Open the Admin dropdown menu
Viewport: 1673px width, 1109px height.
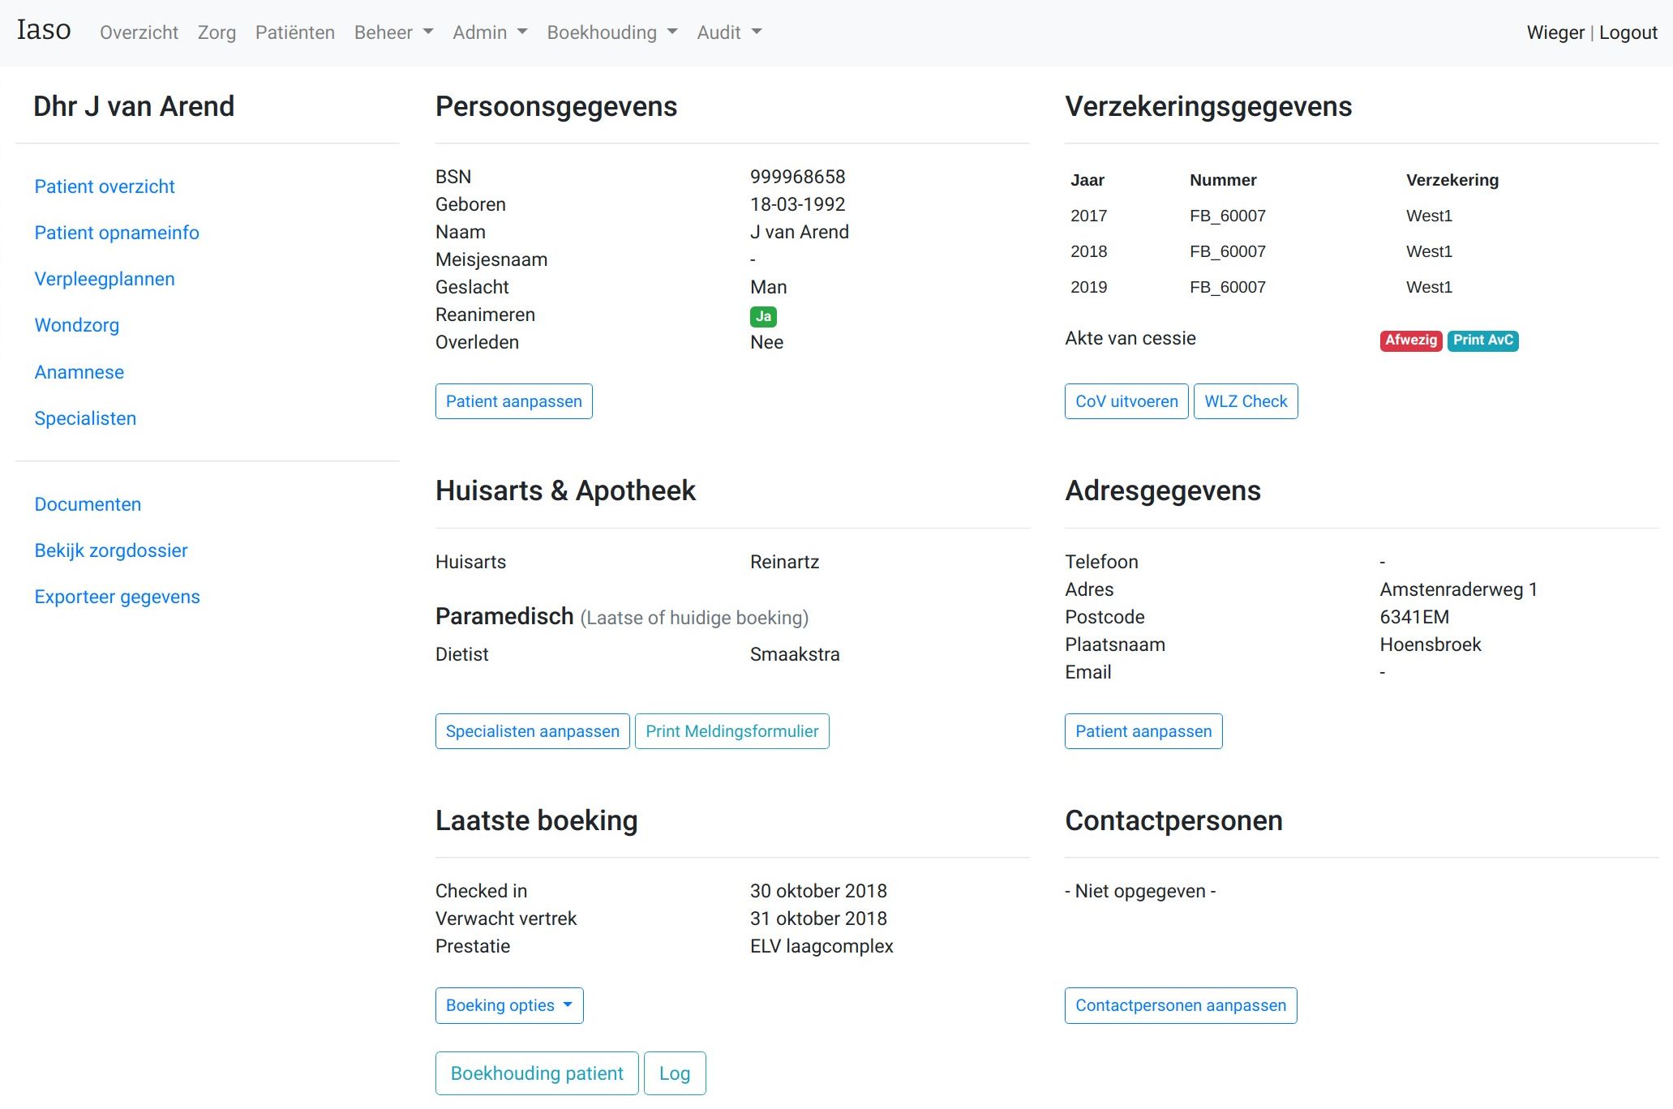pyautogui.click(x=490, y=32)
